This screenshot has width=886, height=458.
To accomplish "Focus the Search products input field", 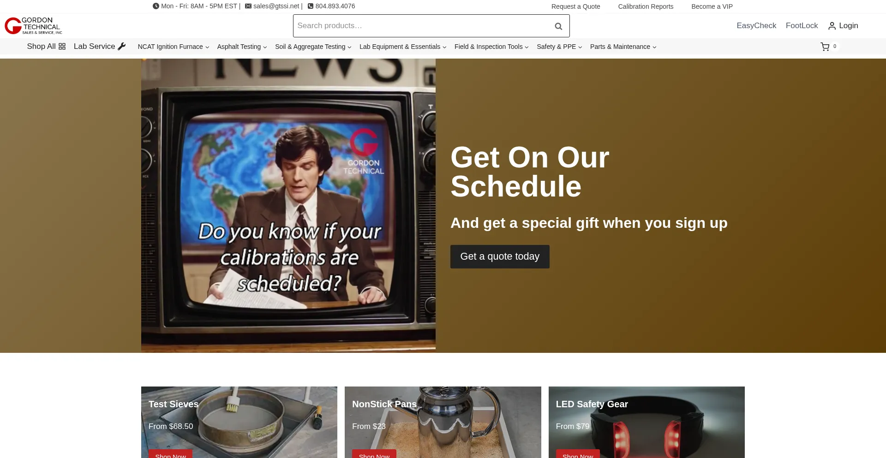I will 420,26.
